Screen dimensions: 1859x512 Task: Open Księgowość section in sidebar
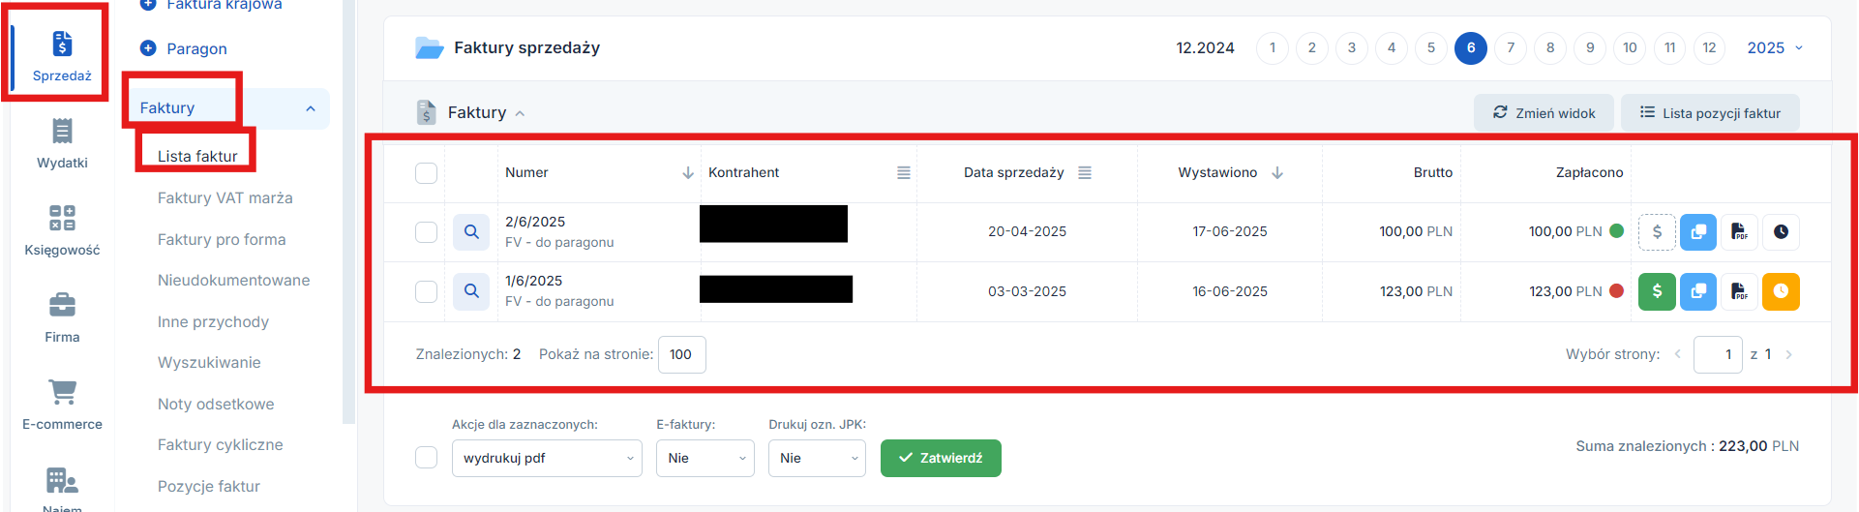click(62, 230)
